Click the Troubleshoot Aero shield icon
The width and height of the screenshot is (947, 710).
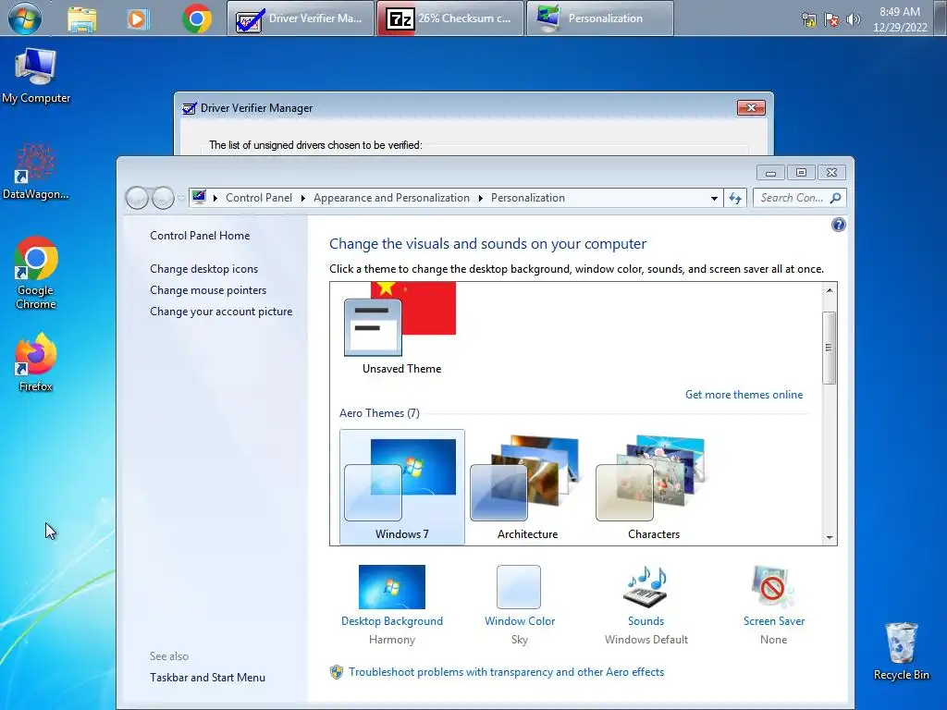pyautogui.click(x=337, y=672)
